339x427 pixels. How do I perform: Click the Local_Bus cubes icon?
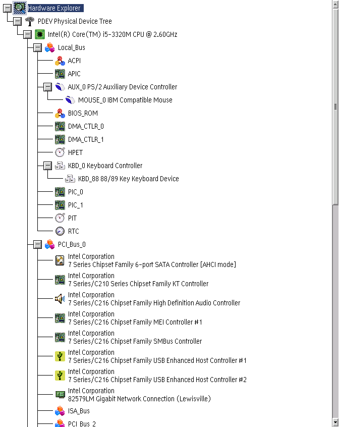click(50, 47)
